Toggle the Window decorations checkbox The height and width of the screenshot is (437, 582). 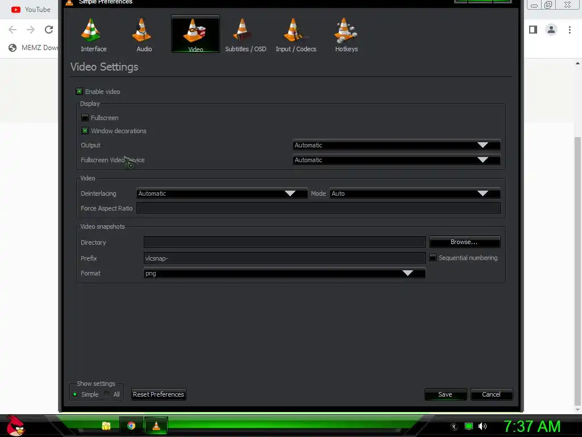click(85, 131)
